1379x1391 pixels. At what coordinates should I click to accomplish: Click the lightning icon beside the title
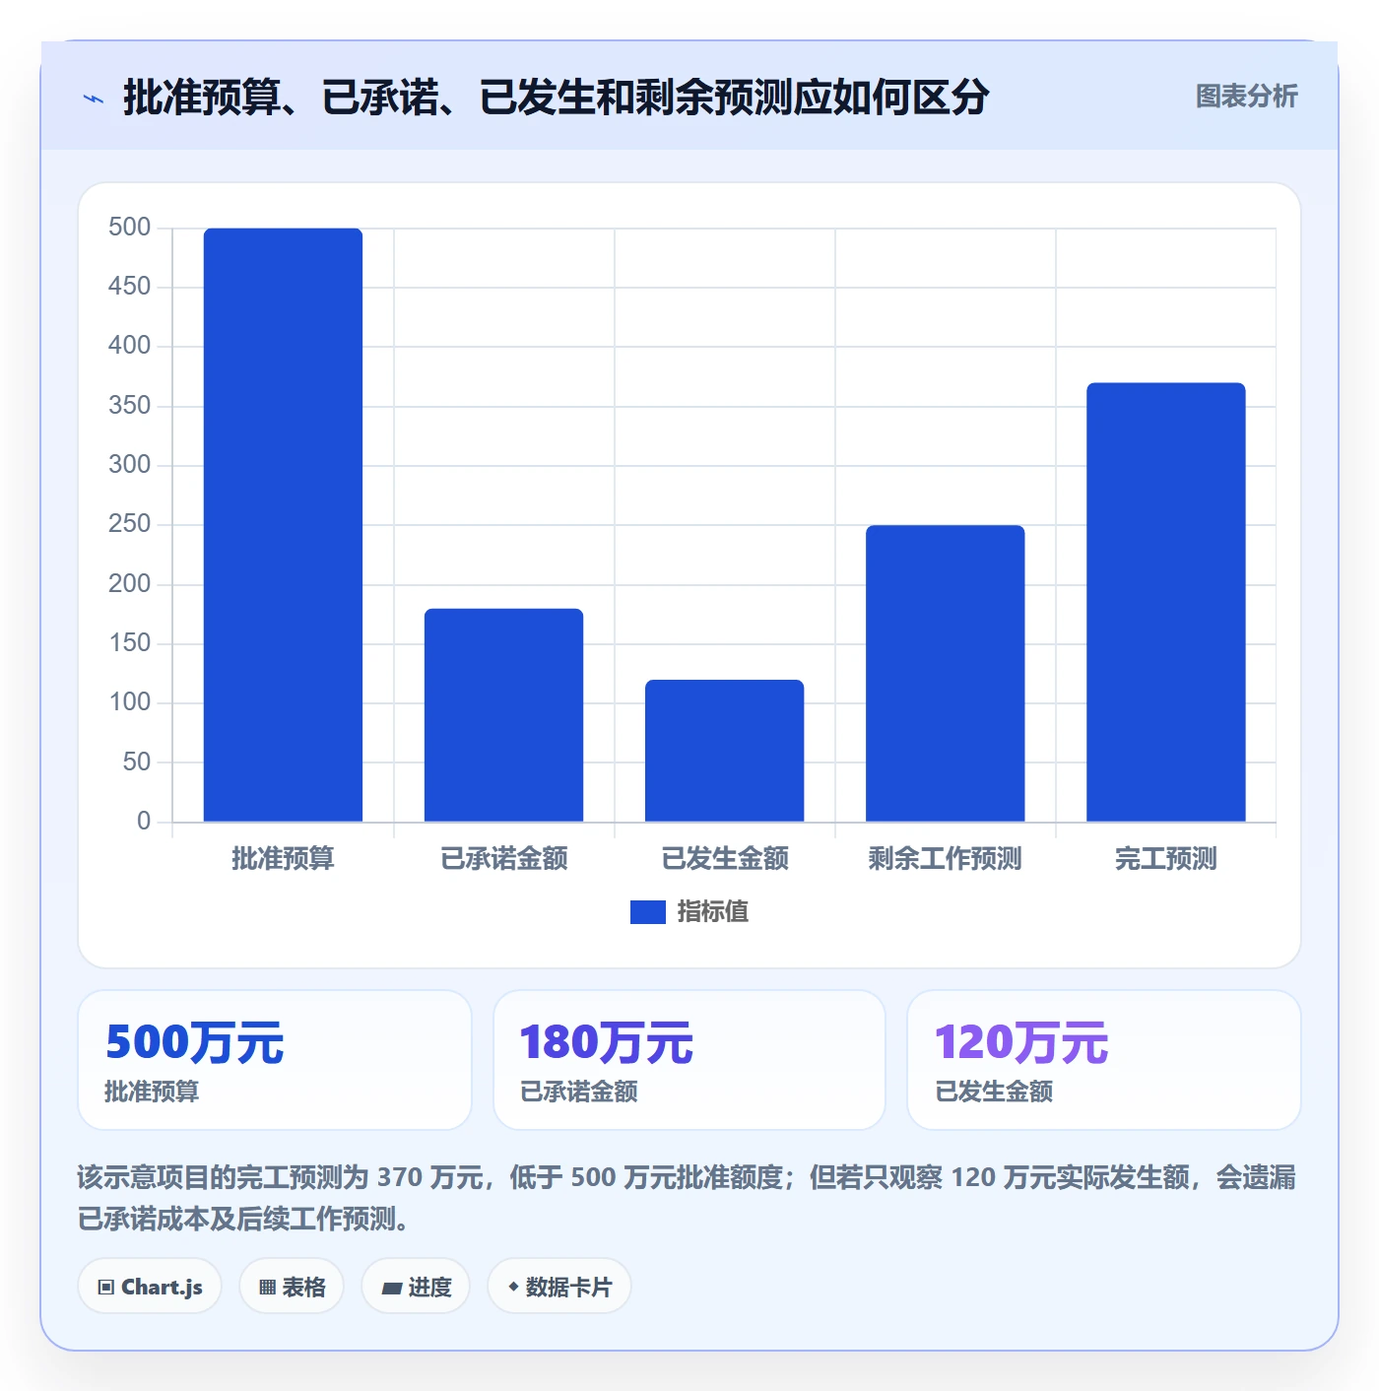tap(94, 99)
